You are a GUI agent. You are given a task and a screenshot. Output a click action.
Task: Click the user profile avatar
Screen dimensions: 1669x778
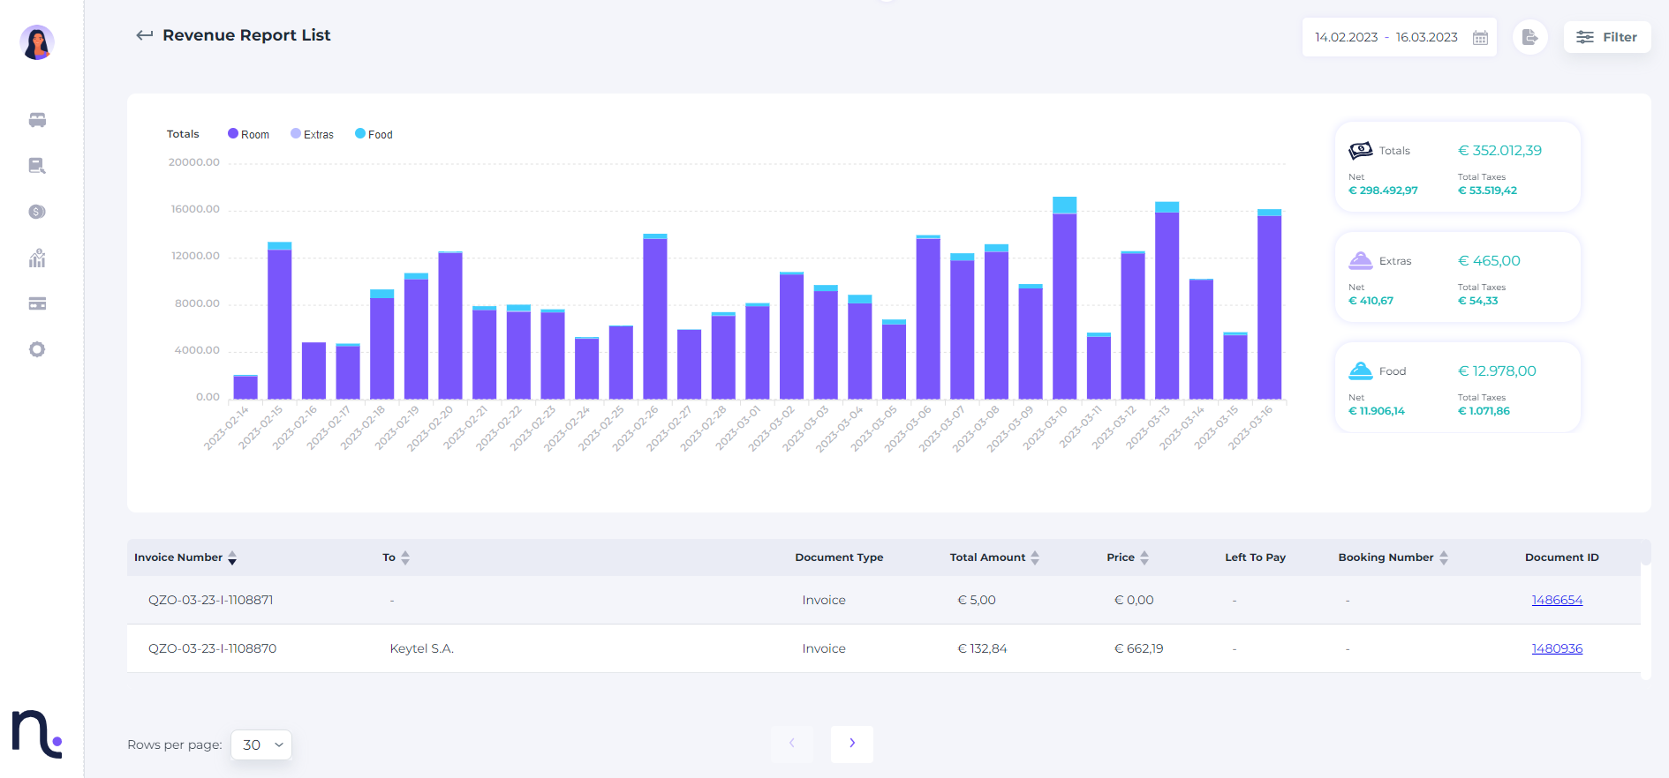coord(37,42)
